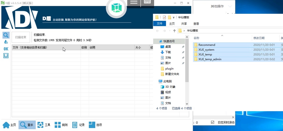Open the 主页 home icon at bottom
The height and width of the screenshot is (131, 283).
(x=9, y=125)
